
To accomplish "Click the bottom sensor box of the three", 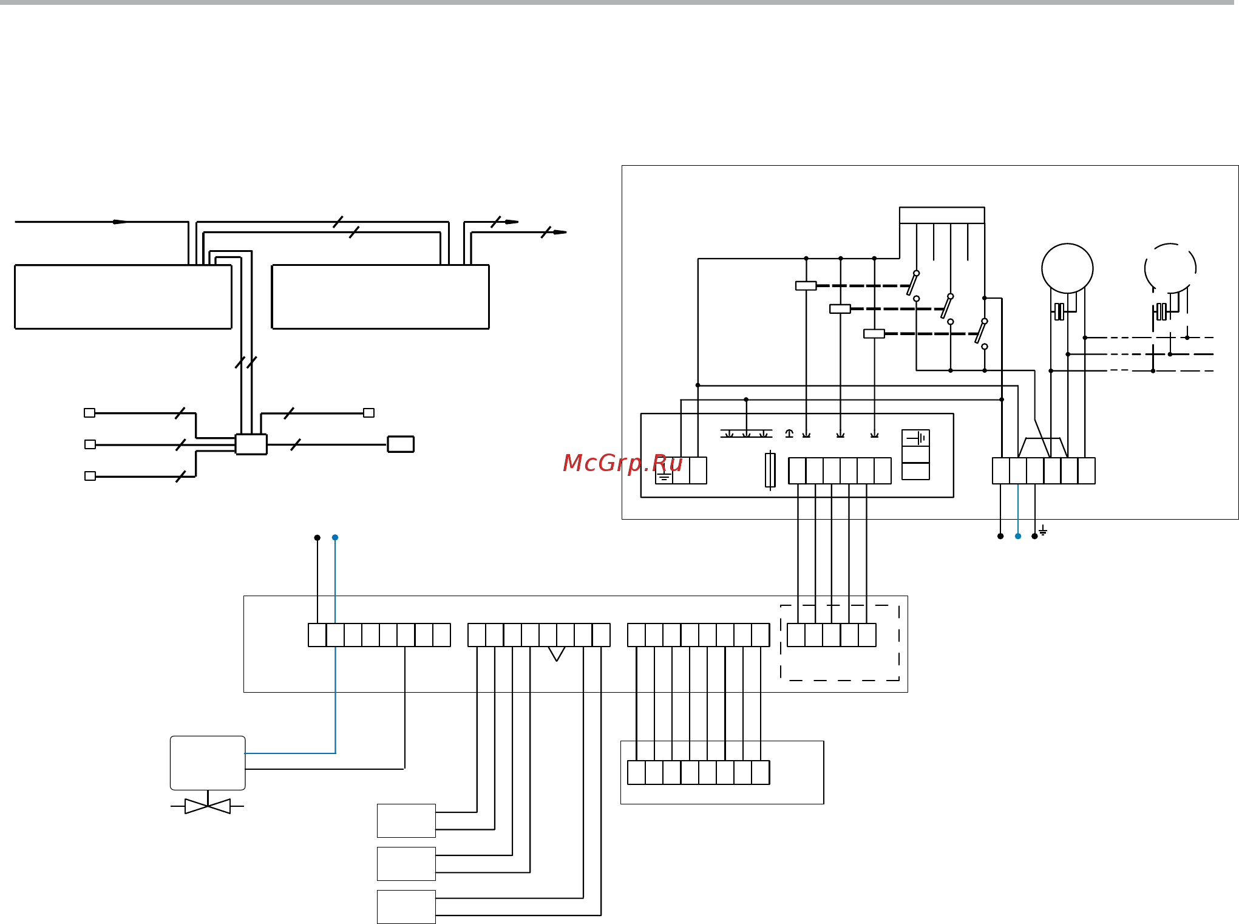I will 406,907.
